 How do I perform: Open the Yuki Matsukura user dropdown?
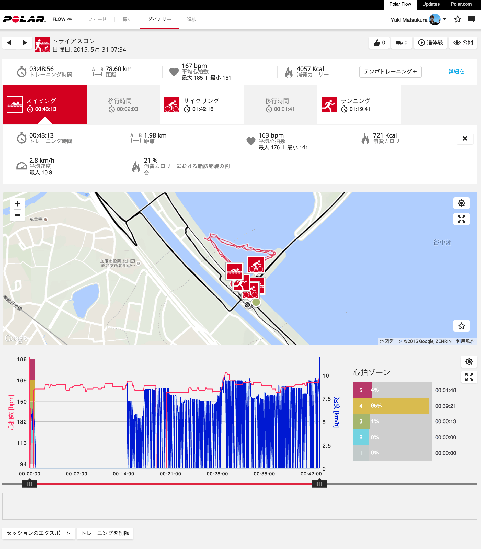[x=445, y=19]
